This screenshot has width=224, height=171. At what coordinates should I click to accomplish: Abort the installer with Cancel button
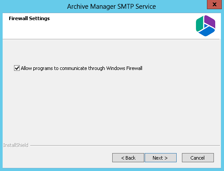[x=198, y=157]
